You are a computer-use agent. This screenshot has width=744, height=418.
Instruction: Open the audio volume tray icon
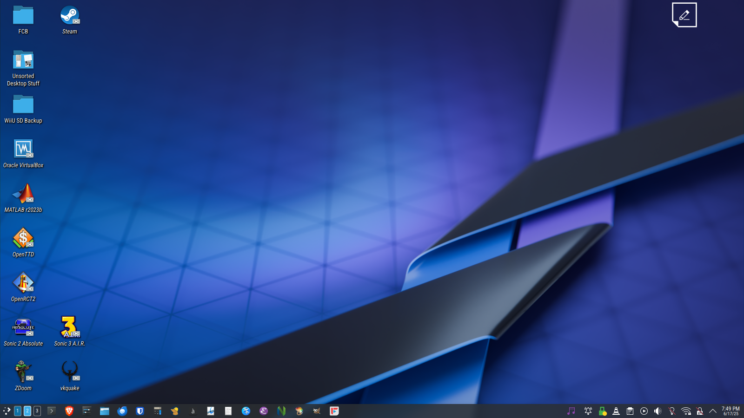click(x=658, y=411)
